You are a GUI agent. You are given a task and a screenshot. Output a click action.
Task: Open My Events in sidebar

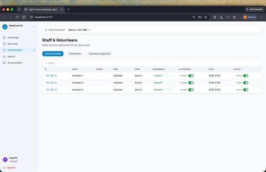tap(19, 44)
